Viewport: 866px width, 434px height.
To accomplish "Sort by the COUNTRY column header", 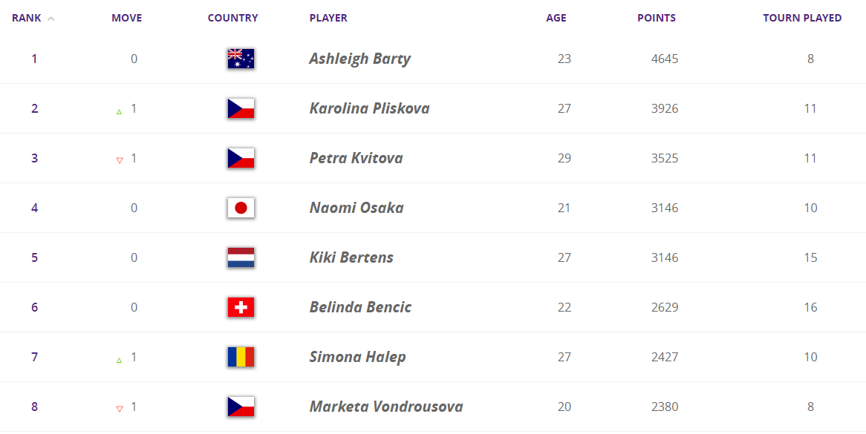I will [233, 18].
